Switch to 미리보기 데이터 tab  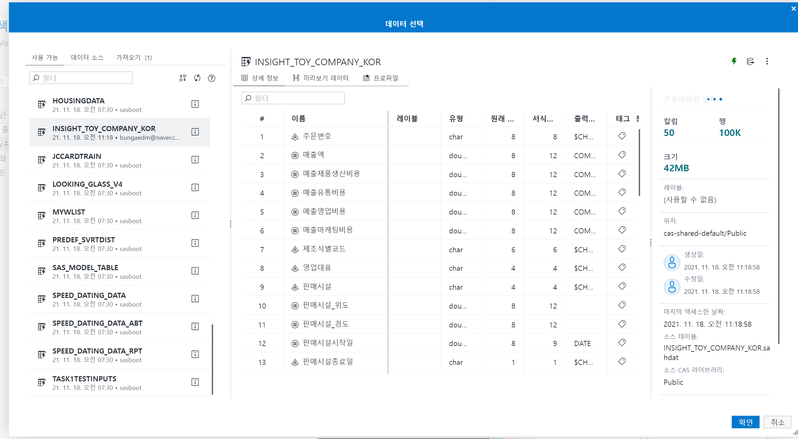coord(321,78)
